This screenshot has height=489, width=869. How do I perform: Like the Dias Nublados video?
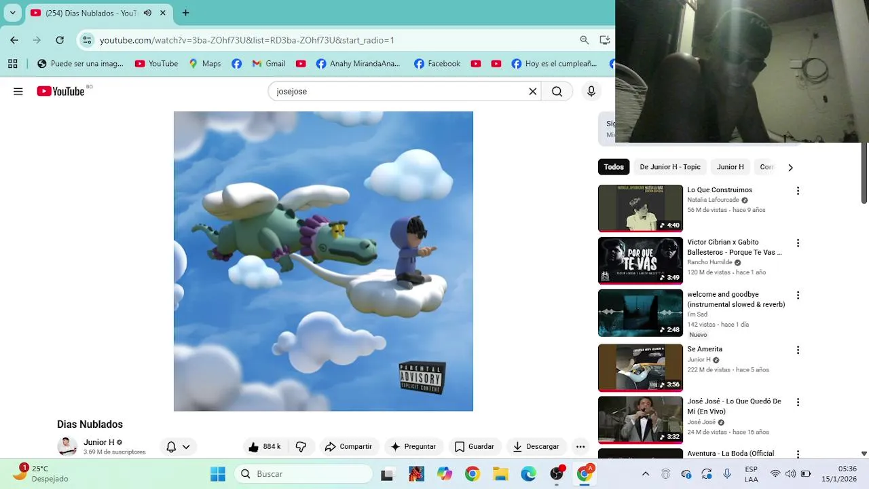[265, 446]
